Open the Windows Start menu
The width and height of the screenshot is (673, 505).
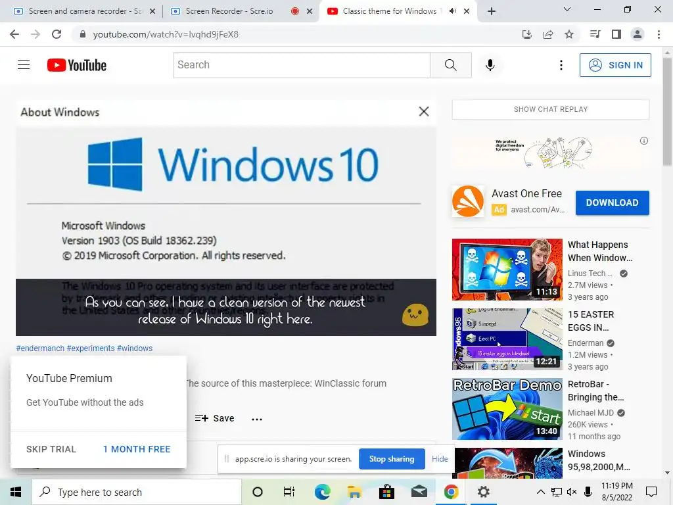coord(16,492)
